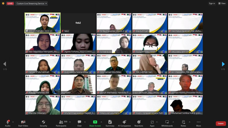The image size is (228, 128).
Task: Go to previous gallery page arrow
Action: [5, 64]
